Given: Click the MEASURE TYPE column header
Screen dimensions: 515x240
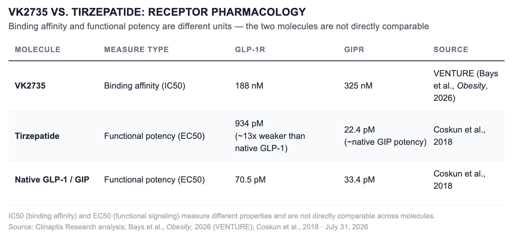Looking at the screenshot, I should (x=136, y=49).
